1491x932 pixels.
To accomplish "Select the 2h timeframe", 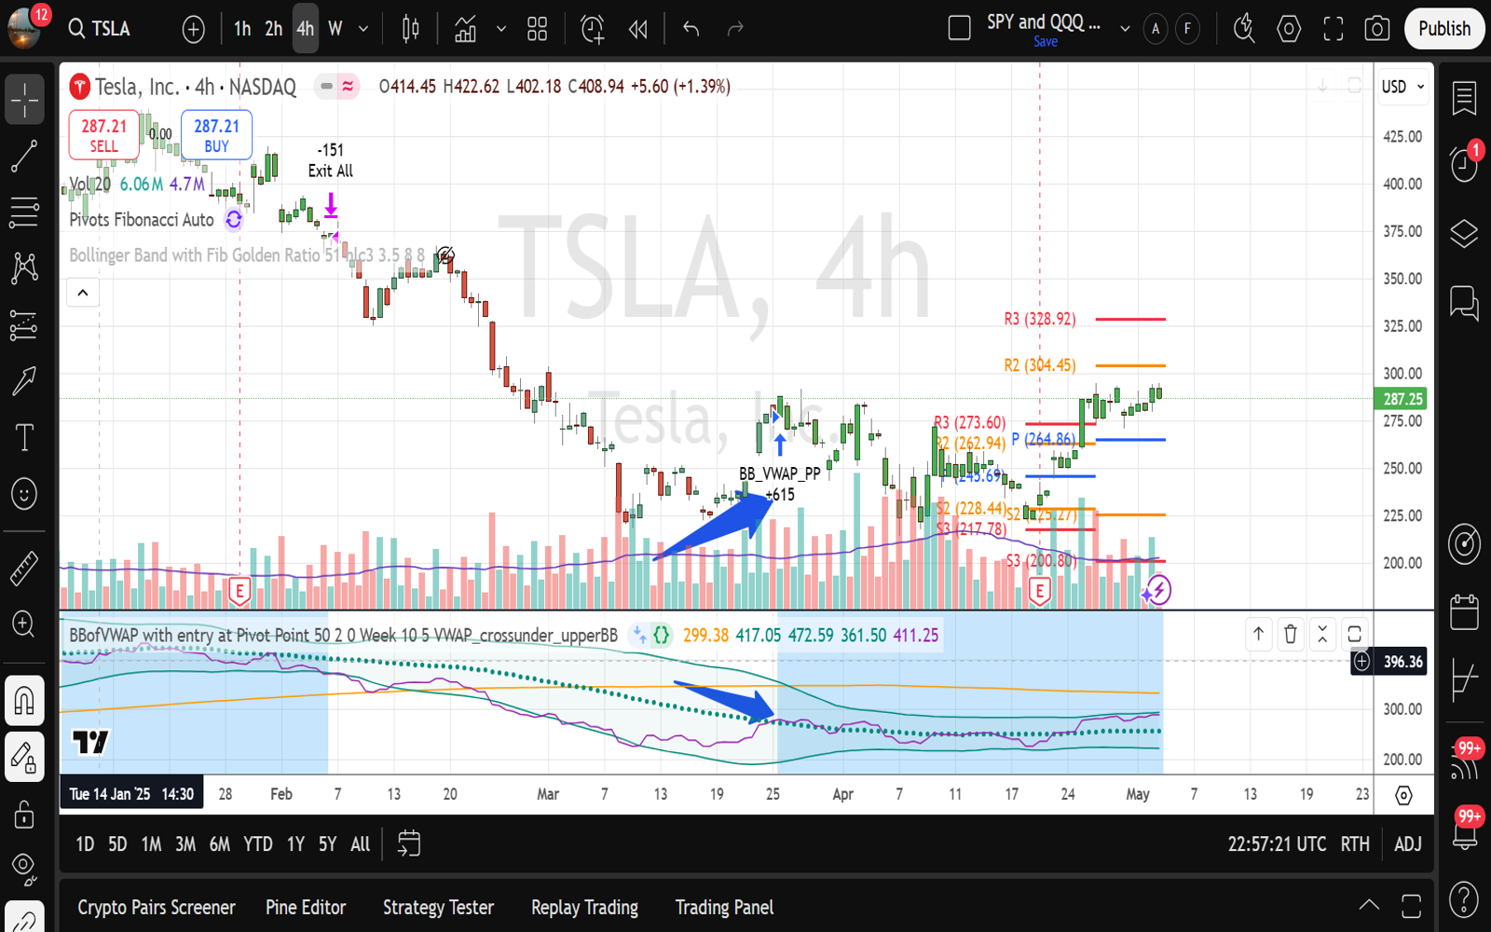I will (x=274, y=29).
